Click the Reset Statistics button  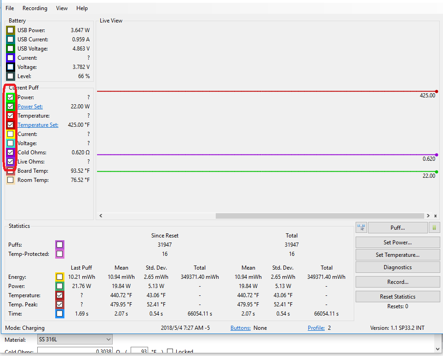click(397, 297)
